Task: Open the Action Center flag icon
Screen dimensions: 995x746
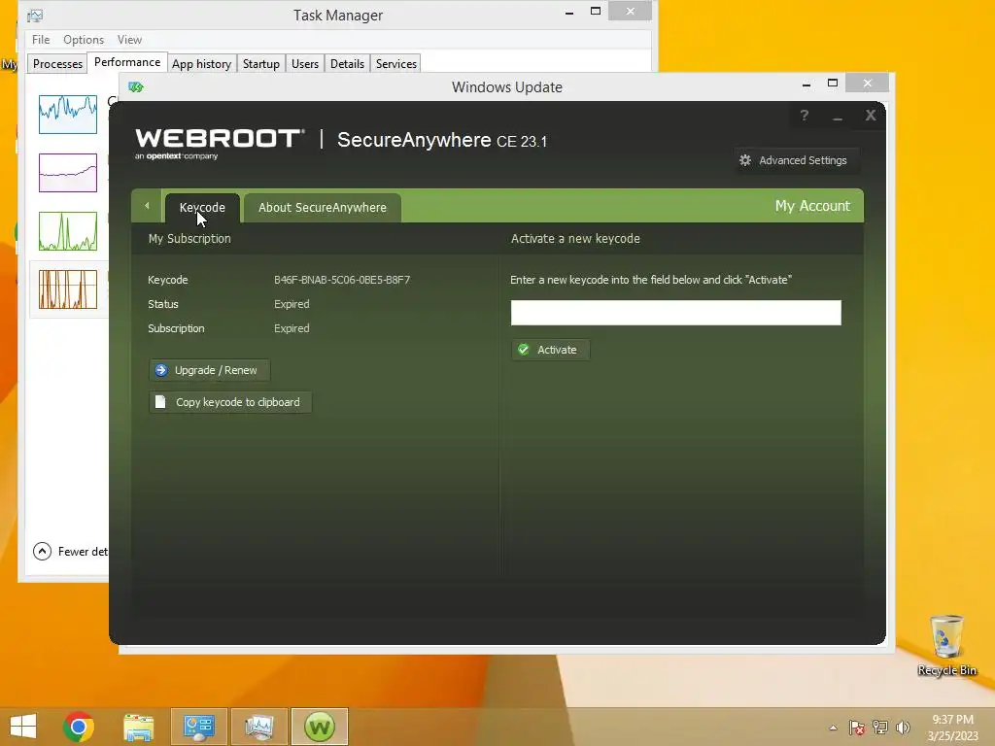Action: pyautogui.click(x=857, y=728)
